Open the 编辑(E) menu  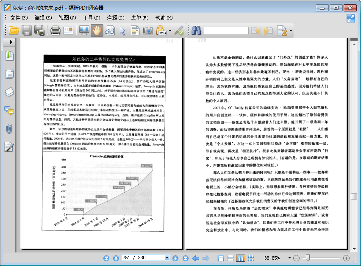pyautogui.click(x=43, y=18)
